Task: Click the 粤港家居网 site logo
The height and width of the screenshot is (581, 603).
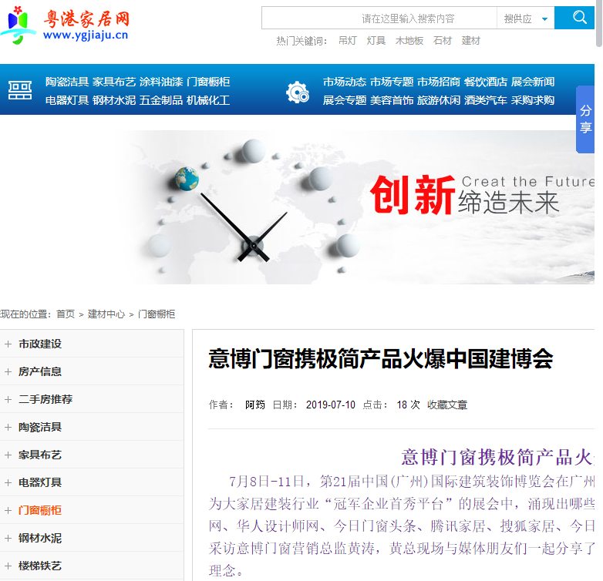Action: (66, 25)
